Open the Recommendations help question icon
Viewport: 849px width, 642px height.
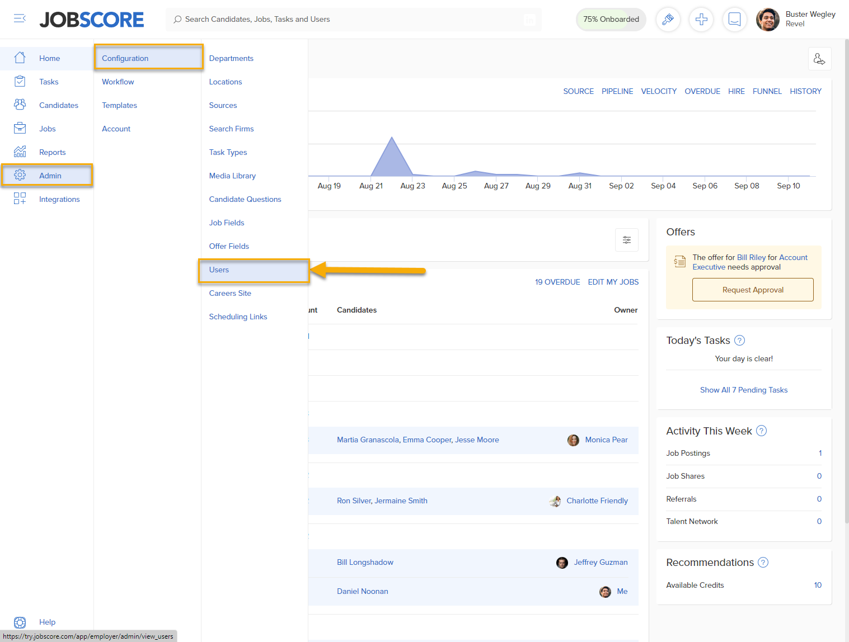click(763, 562)
